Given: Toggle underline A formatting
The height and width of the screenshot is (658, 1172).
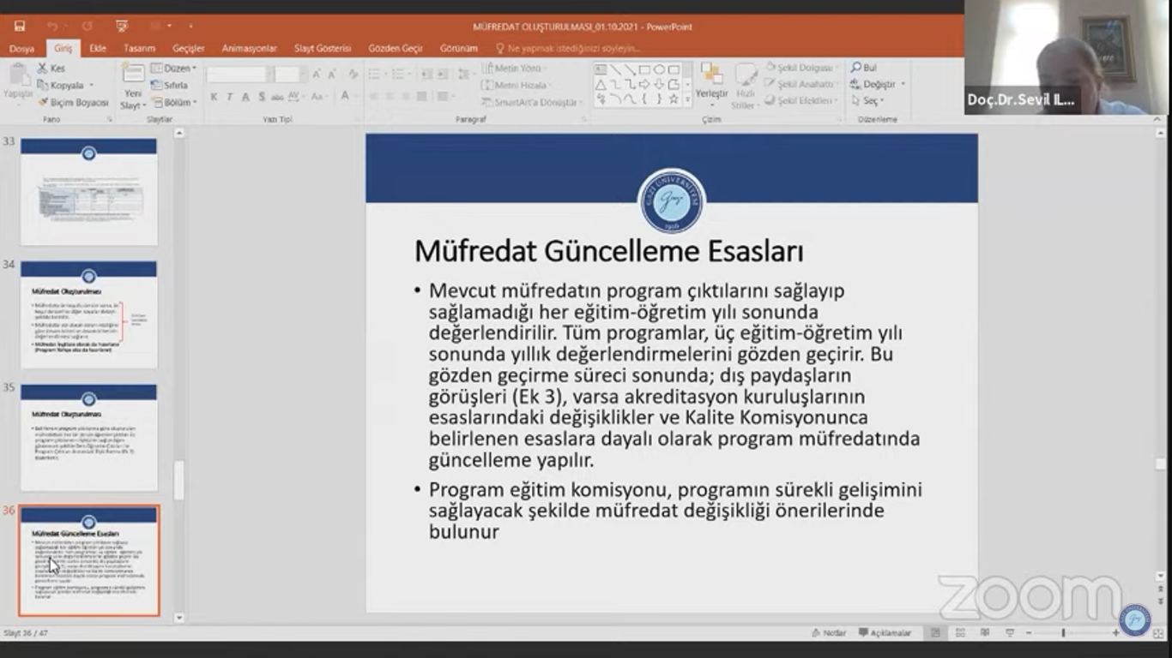Looking at the screenshot, I should [x=245, y=97].
